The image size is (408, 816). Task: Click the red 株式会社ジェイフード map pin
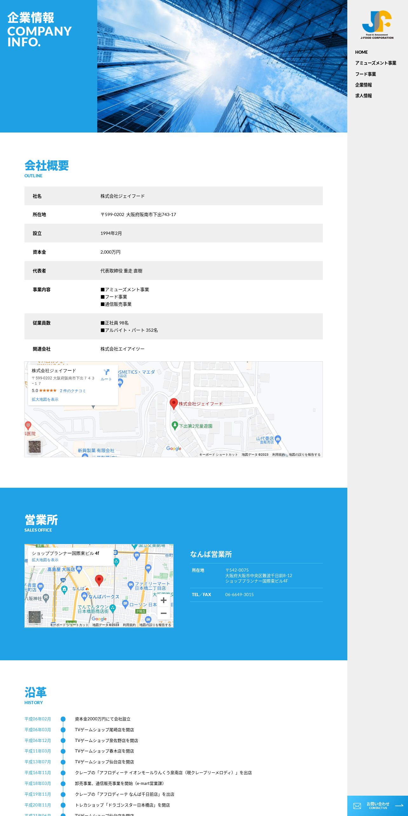coord(173,404)
